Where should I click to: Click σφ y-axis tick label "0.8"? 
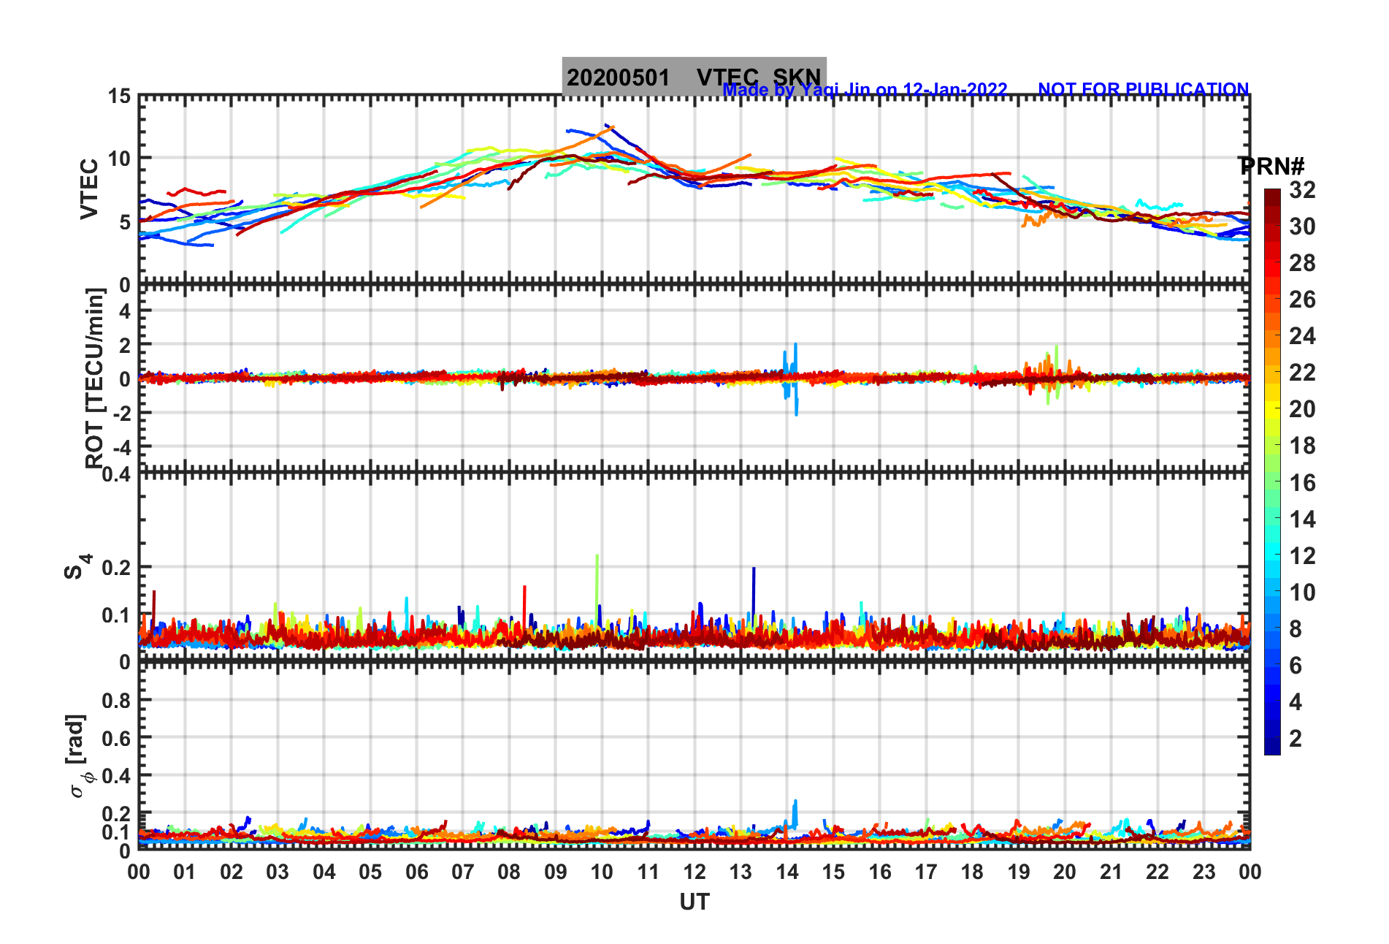click(x=117, y=701)
